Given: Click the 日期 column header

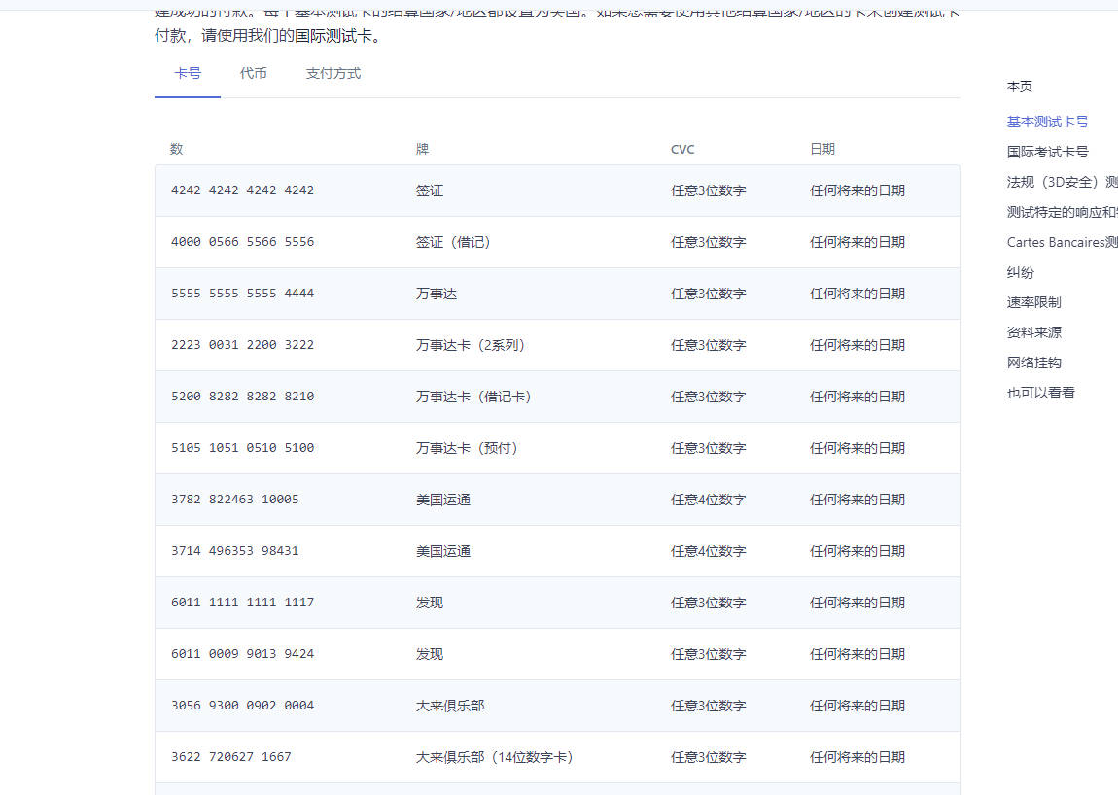Looking at the screenshot, I should coord(822,149).
